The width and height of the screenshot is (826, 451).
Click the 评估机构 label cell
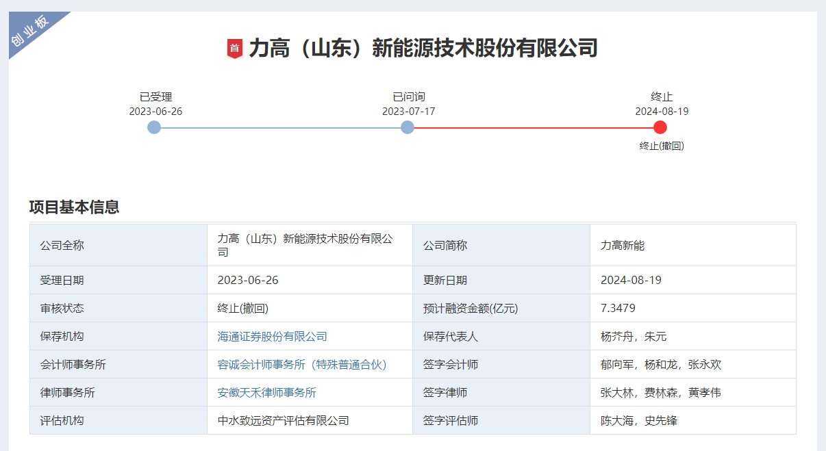click(118, 421)
